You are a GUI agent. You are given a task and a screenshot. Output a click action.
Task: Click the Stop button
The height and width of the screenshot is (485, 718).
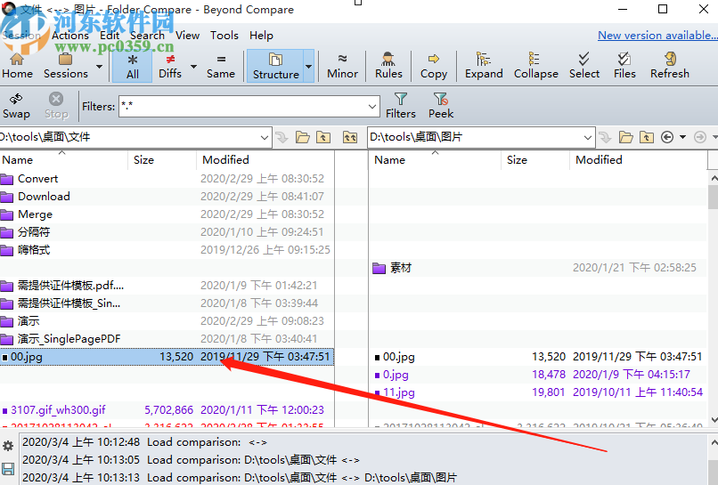point(56,106)
